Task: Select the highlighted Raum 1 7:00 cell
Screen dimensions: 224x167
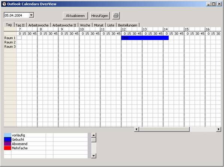Action: coord(19,38)
